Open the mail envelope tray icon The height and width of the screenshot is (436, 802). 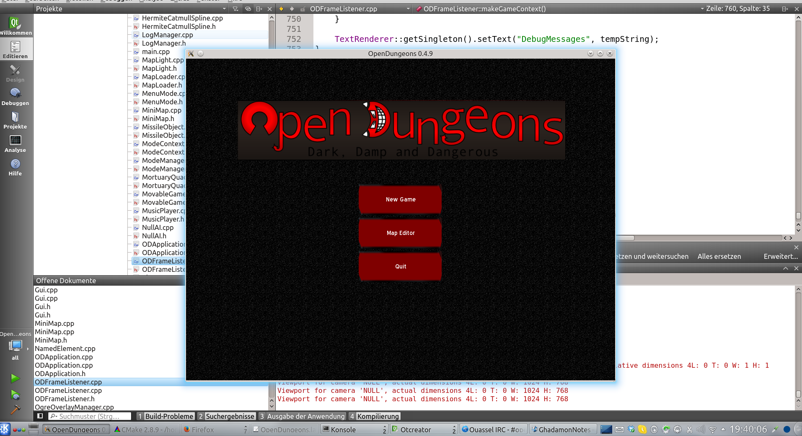point(620,429)
